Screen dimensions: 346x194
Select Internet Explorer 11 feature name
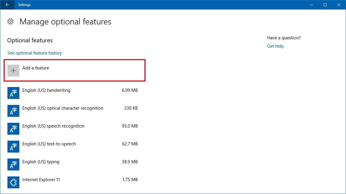(x=41, y=180)
